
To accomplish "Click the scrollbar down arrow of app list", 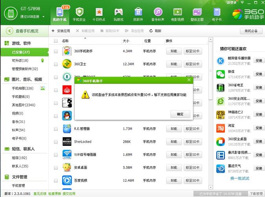I will 210,187.
